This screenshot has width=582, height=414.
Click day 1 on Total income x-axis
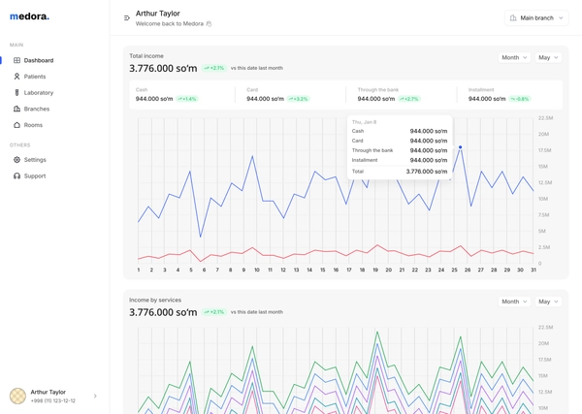[x=139, y=271]
